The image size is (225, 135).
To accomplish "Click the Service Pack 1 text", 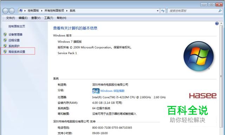I will tap(67, 53).
